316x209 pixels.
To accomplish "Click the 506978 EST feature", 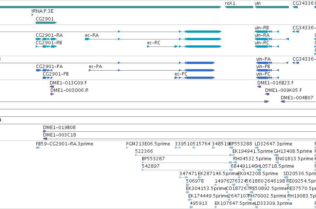I will tap(188, 185).
